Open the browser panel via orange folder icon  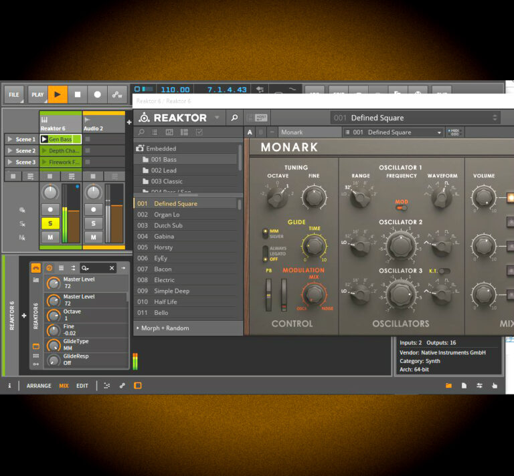tap(448, 386)
